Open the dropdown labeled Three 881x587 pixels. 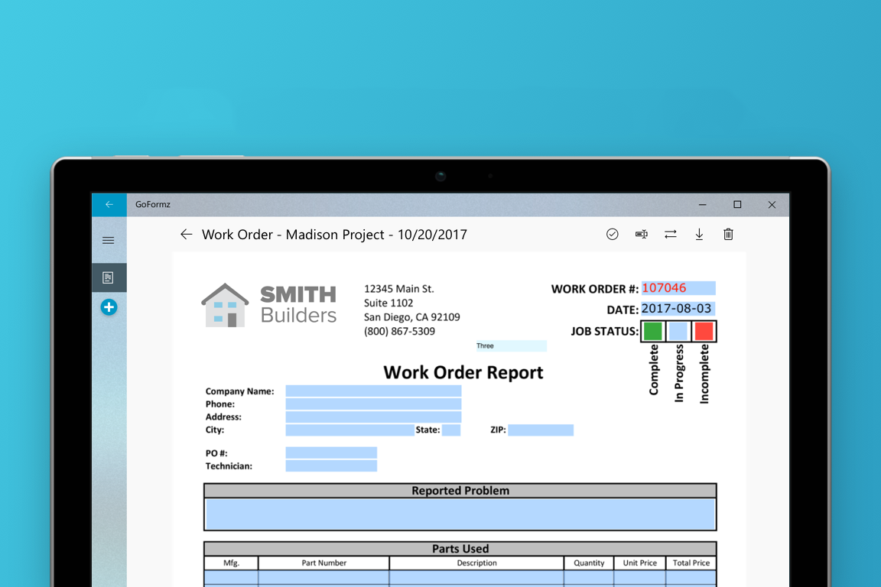511,345
